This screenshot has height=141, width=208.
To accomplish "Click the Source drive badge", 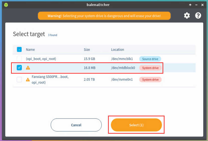I will click(x=150, y=59).
